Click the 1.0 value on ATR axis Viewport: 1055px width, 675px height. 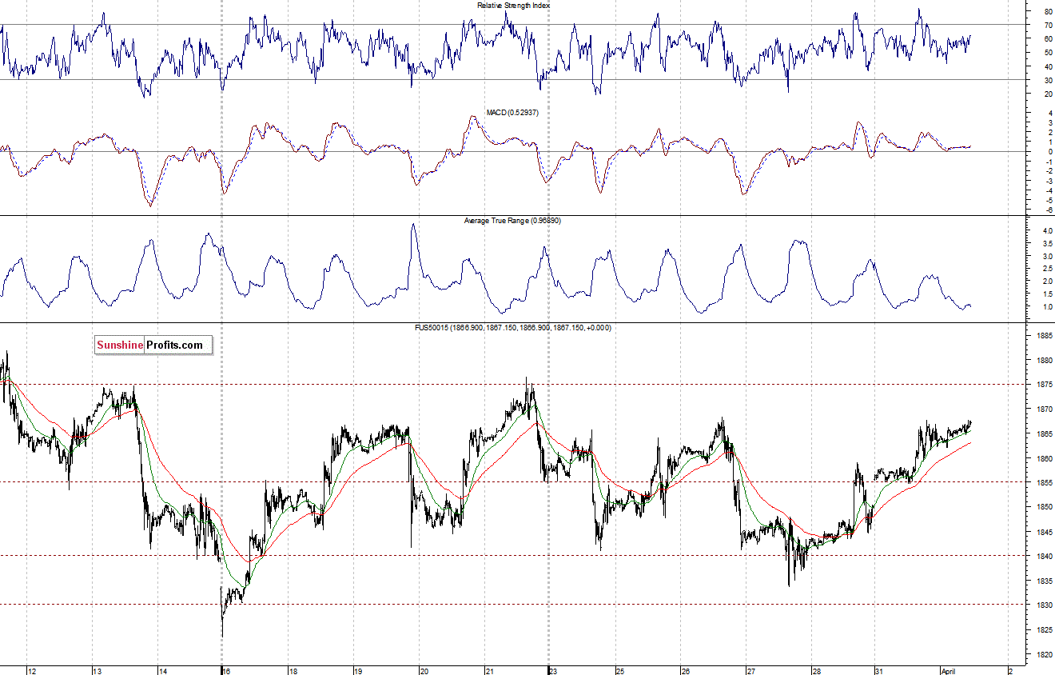(1047, 307)
